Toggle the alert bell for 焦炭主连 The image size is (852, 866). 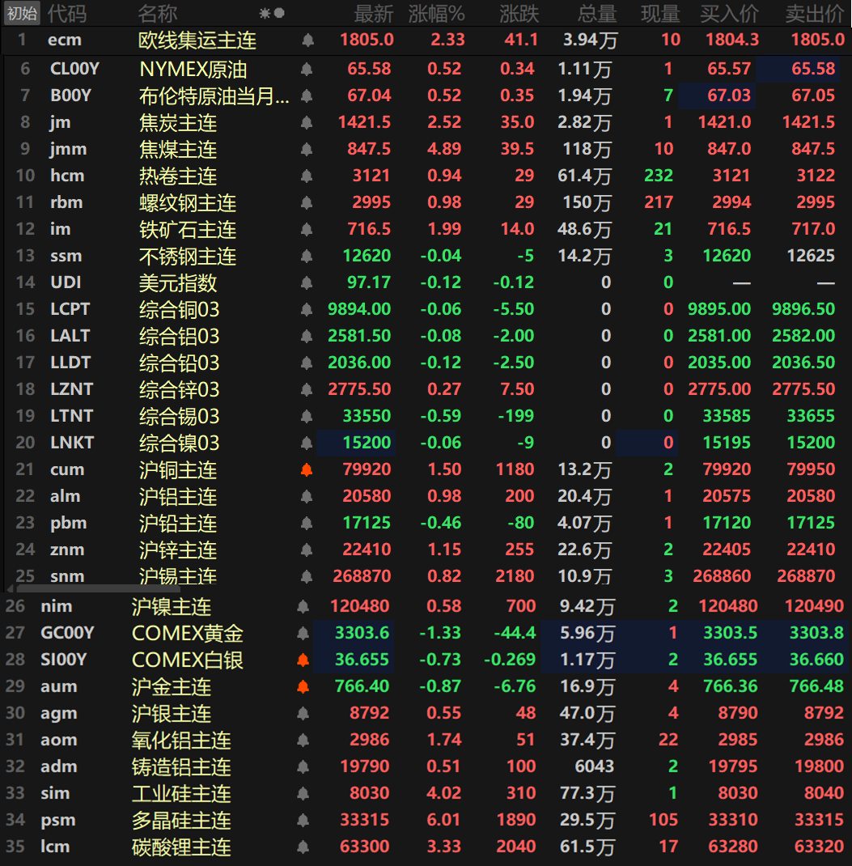307,122
